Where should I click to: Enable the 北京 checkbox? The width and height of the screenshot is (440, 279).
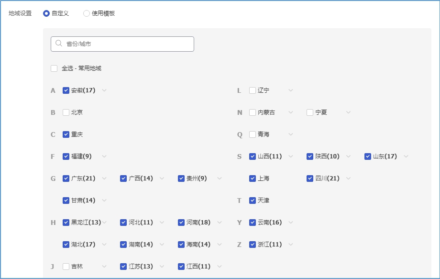pyautogui.click(x=66, y=112)
